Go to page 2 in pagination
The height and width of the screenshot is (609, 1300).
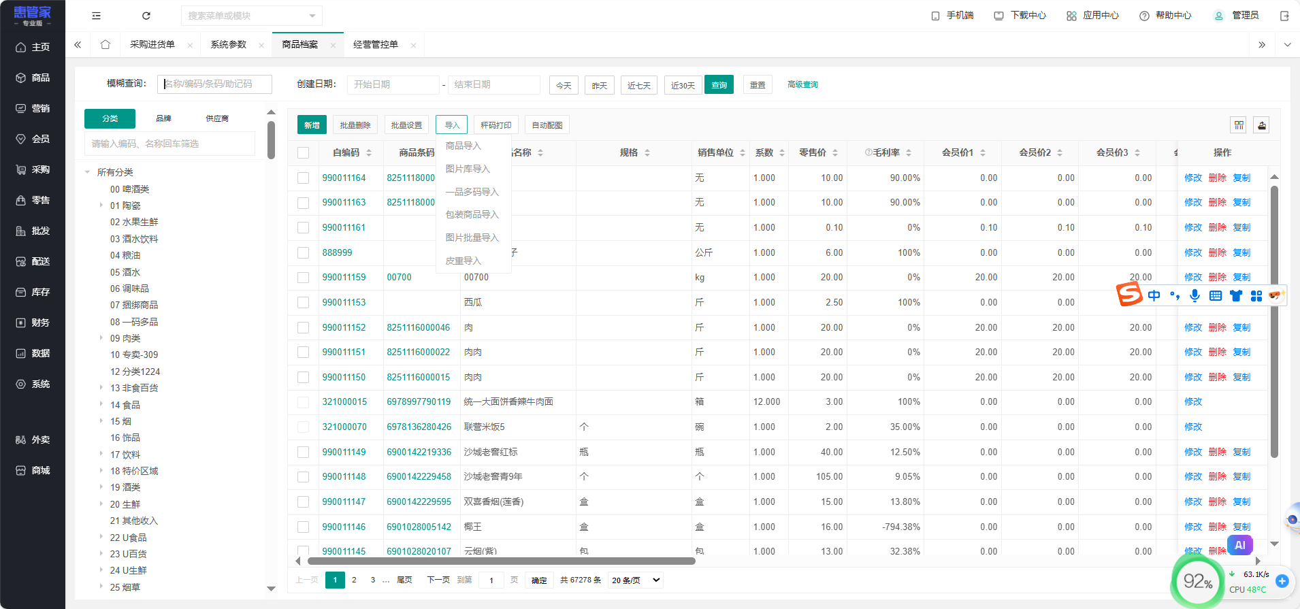(x=354, y=580)
